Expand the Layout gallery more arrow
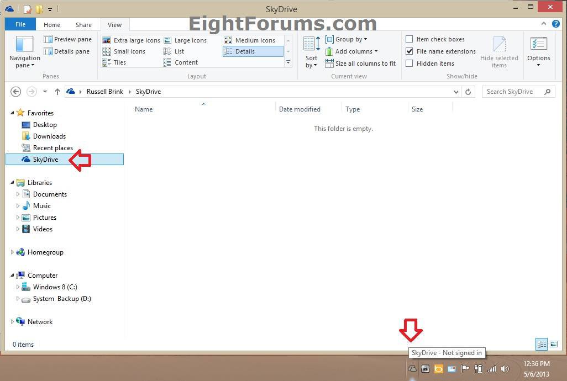This screenshot has height=381, width=567. (288, 62)
